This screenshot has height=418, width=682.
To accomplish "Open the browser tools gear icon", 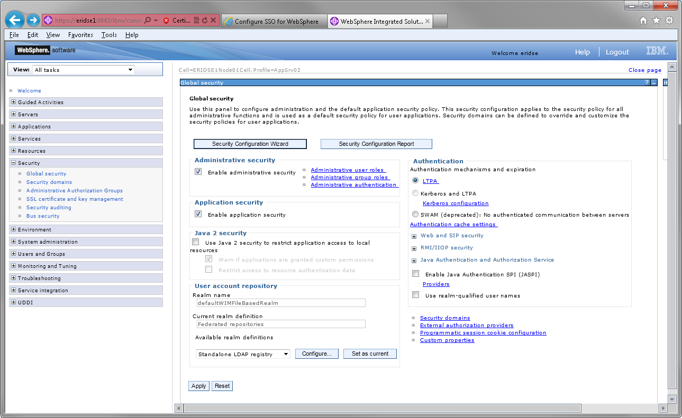I will point(669,21).
